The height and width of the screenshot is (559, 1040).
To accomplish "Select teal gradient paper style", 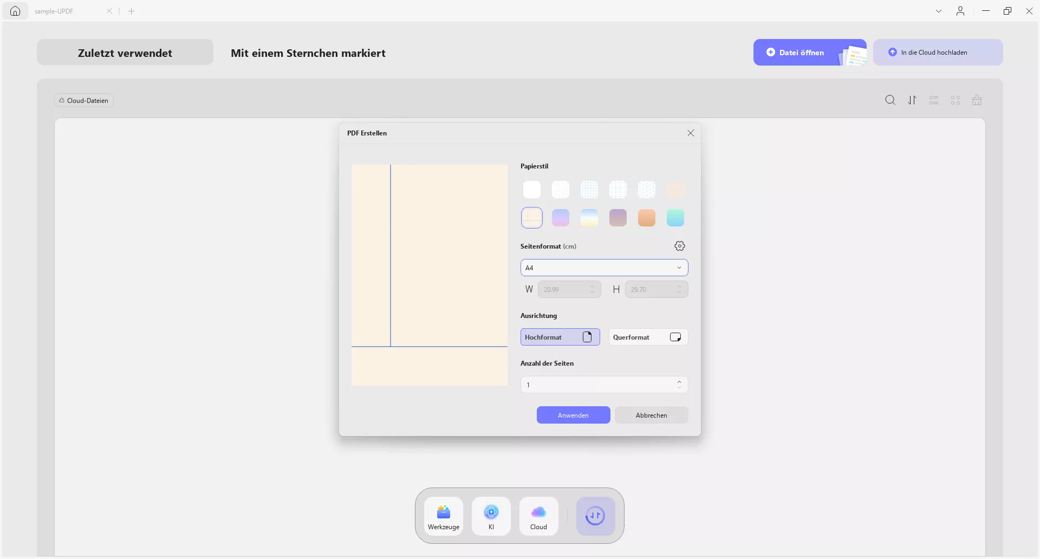I will coord(675,218).
